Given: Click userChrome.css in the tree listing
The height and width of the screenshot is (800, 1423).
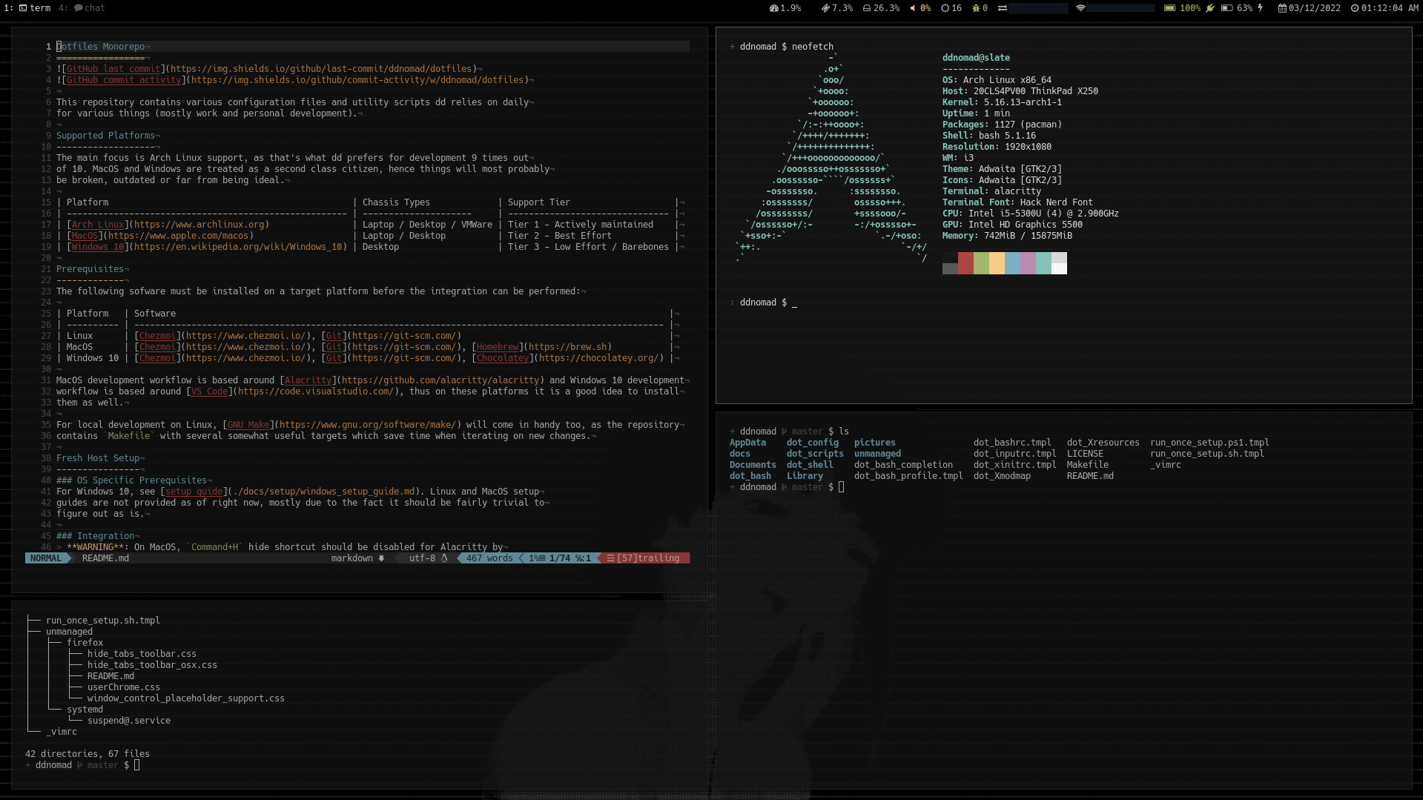Looking at the screenshot, I should (x=124, y=687).
